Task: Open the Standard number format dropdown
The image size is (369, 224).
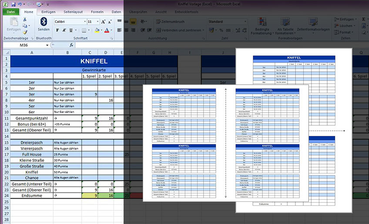Action: [x=227, y=22]
